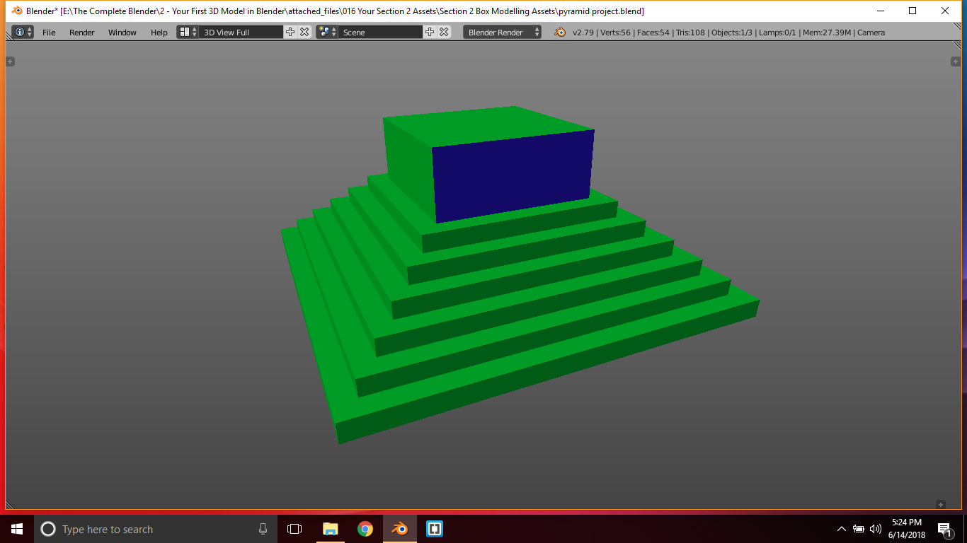Image resolution: width=967 pixels, height=543 pixels.
Task: Click the 3D View Full layout name field
Action: coord(241,33)
